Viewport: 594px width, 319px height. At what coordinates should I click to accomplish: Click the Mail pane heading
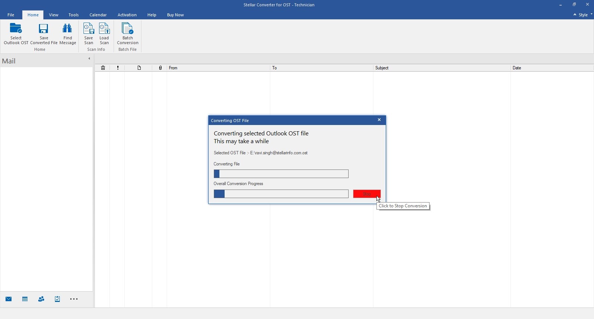pos(9,61)
